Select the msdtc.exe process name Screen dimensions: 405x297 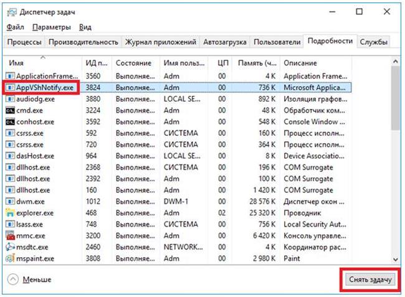32,247
